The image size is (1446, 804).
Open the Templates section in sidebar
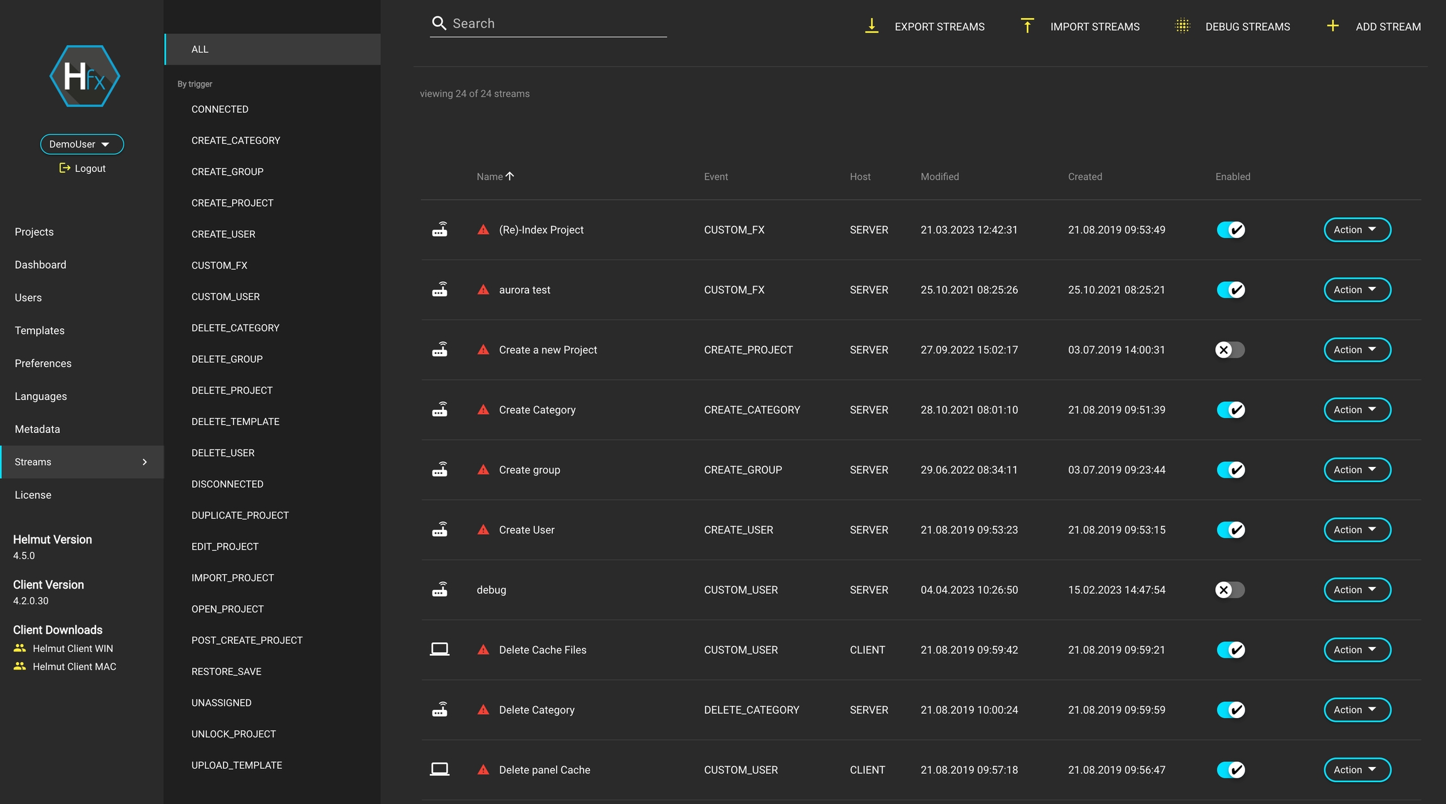tap(40, 331)
